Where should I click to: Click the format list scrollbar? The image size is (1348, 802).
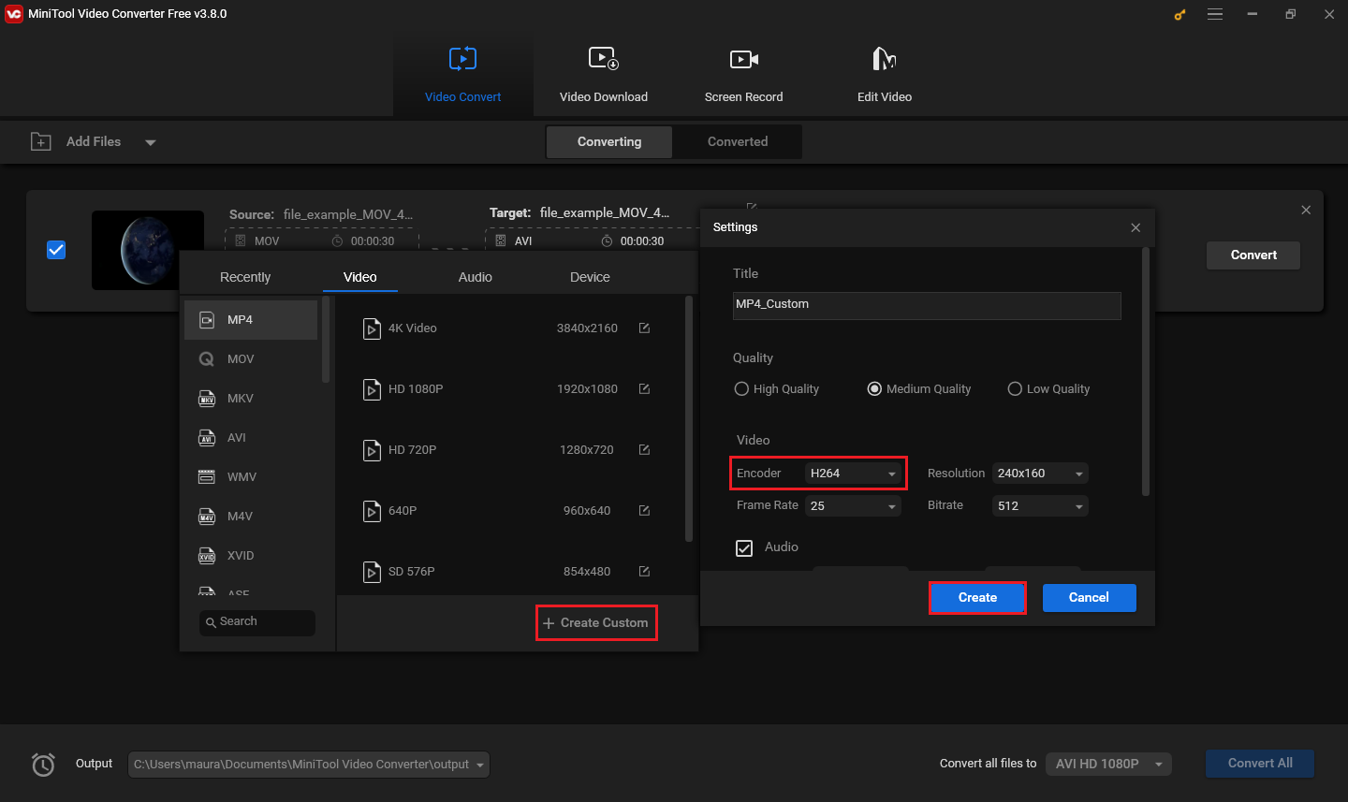(326, 340)
